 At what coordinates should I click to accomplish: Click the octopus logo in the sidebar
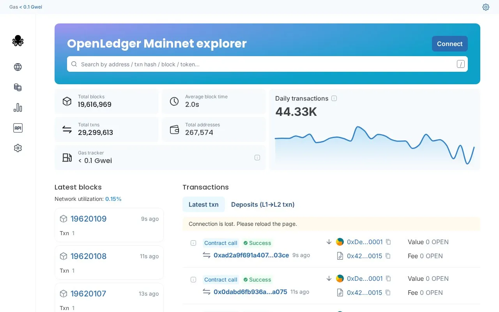pos(18,41)
